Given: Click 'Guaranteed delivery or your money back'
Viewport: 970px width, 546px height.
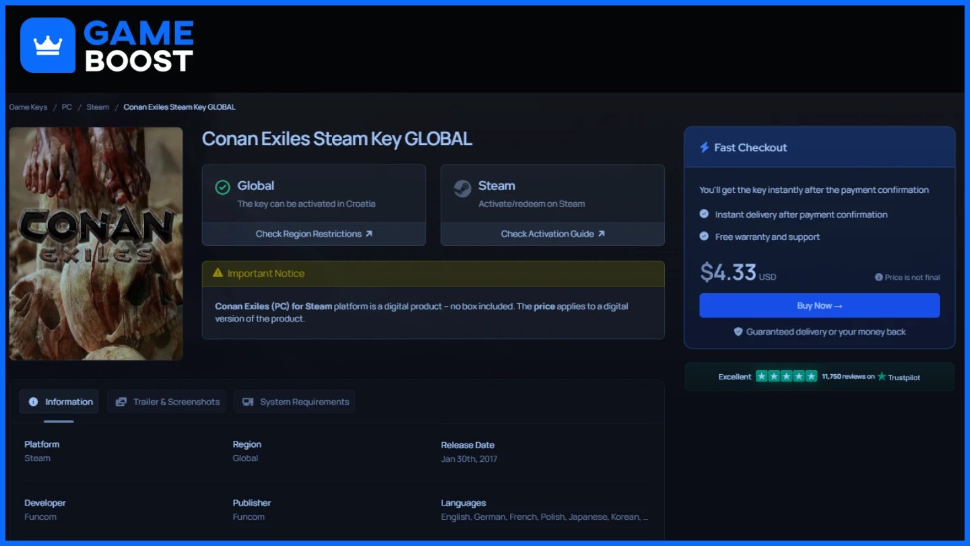Looking at the screenshot, I should tap(826, 332).
